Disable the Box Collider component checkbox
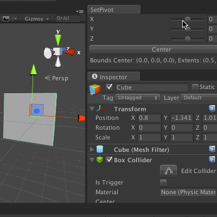 pos(109,160)
